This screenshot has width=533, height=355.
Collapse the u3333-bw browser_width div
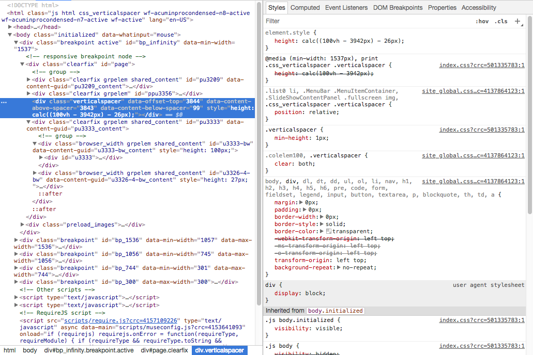pos(35,143)
